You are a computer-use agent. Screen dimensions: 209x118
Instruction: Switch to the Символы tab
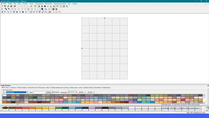[13, 88]
